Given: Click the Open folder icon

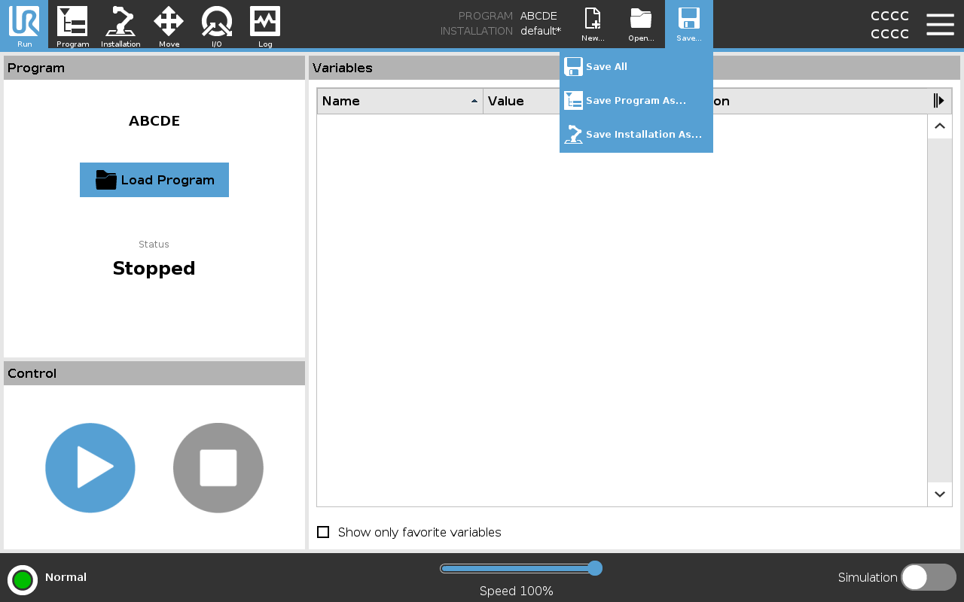Looking at the screenshot, I should [x=641, y=25].
